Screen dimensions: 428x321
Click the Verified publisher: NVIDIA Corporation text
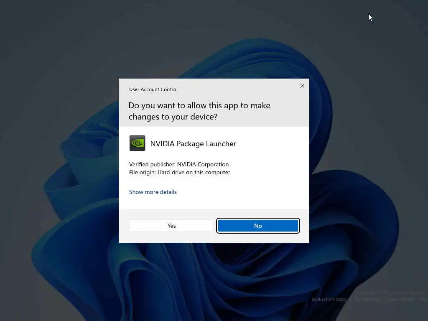(179, 164)
